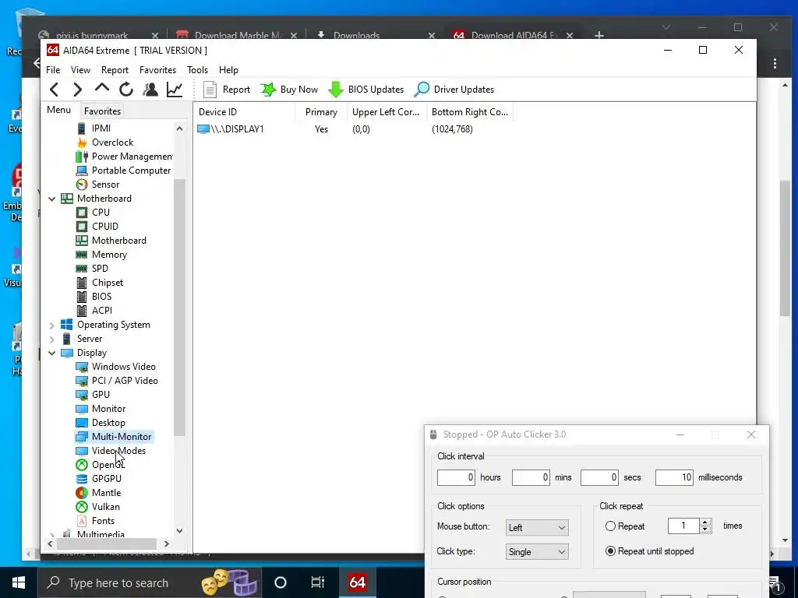
Task: Open Task View from the taskbar
Action: point(318,582)
